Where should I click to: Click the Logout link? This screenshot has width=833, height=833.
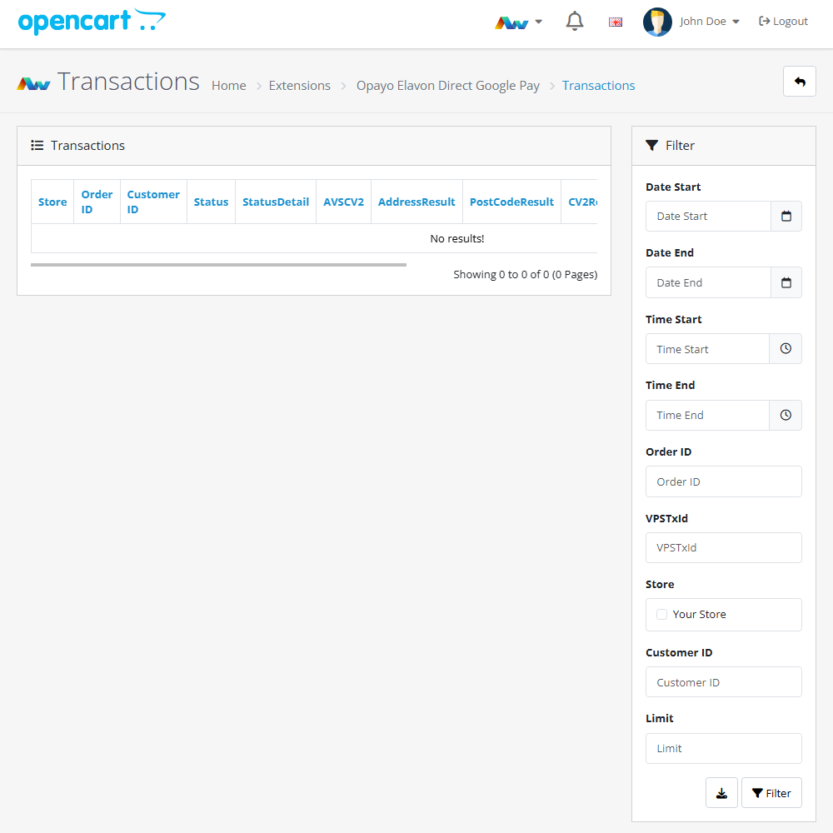[x=783, y=22]
